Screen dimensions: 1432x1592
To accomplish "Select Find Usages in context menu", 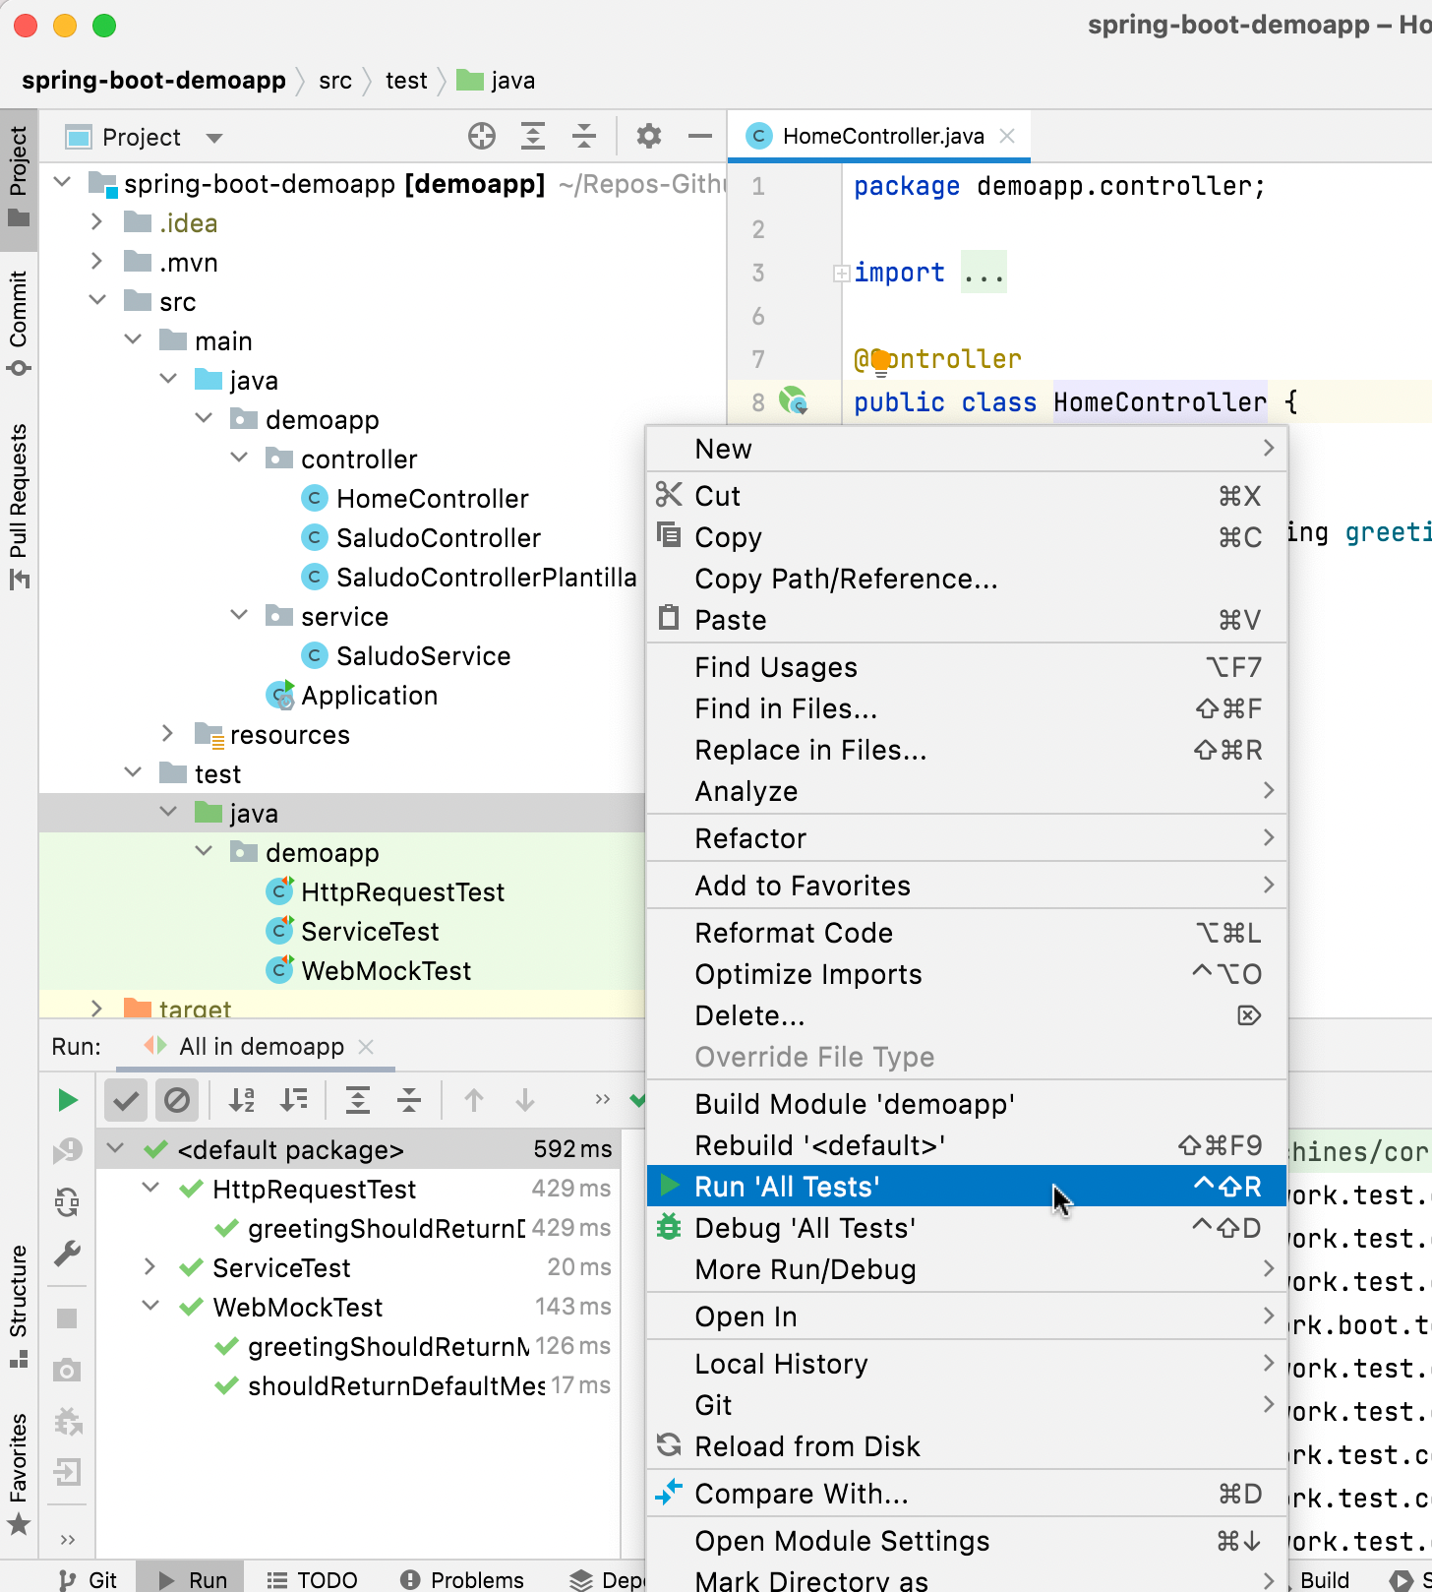I will (x=967, y=667).
